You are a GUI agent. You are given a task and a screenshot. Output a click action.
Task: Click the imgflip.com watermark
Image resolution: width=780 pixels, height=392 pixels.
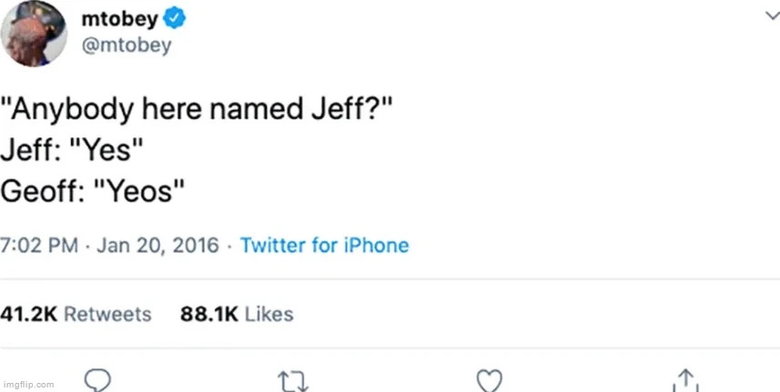[28, 385]
